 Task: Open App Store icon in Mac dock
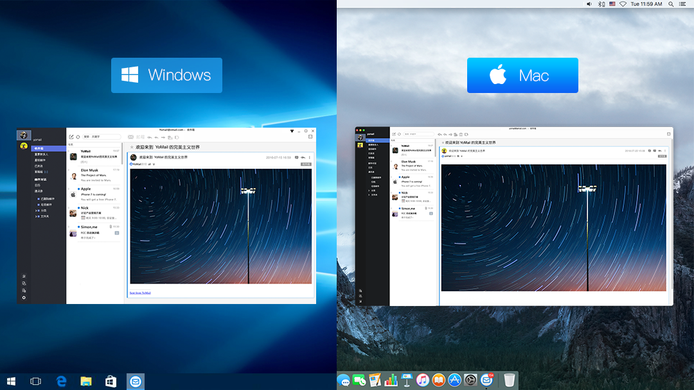pyautogui.click(x=454, y=380)
